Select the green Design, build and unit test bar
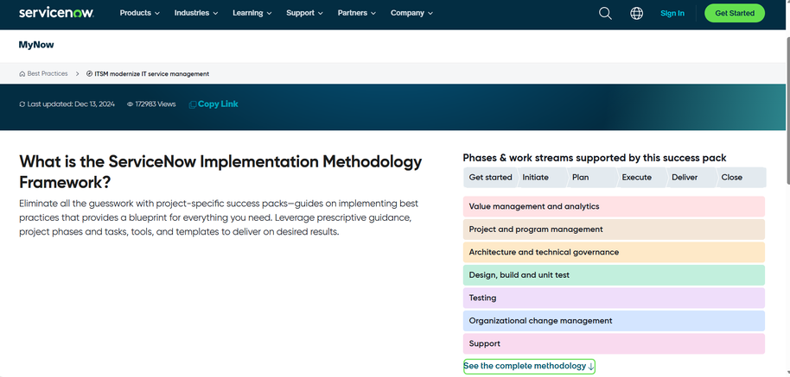Viewport: 790px width, 377px height. (614, 275)
